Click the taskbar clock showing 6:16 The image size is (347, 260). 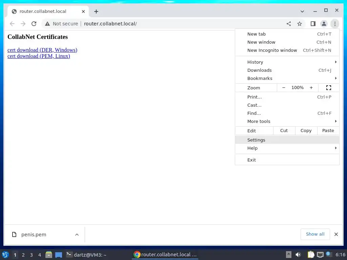[340, 255]
